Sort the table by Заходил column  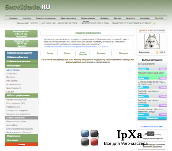[101, 53]
